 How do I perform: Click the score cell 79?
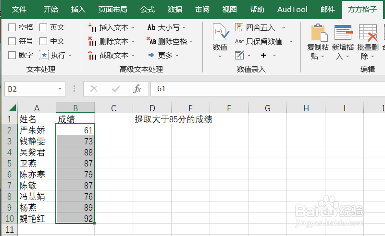click(75, 174)
